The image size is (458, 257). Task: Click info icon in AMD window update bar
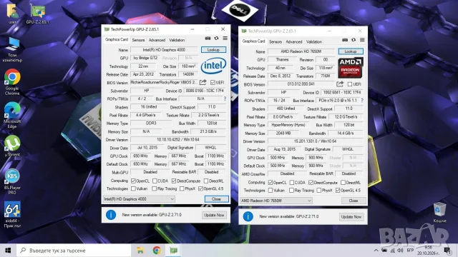pos(248,216)
